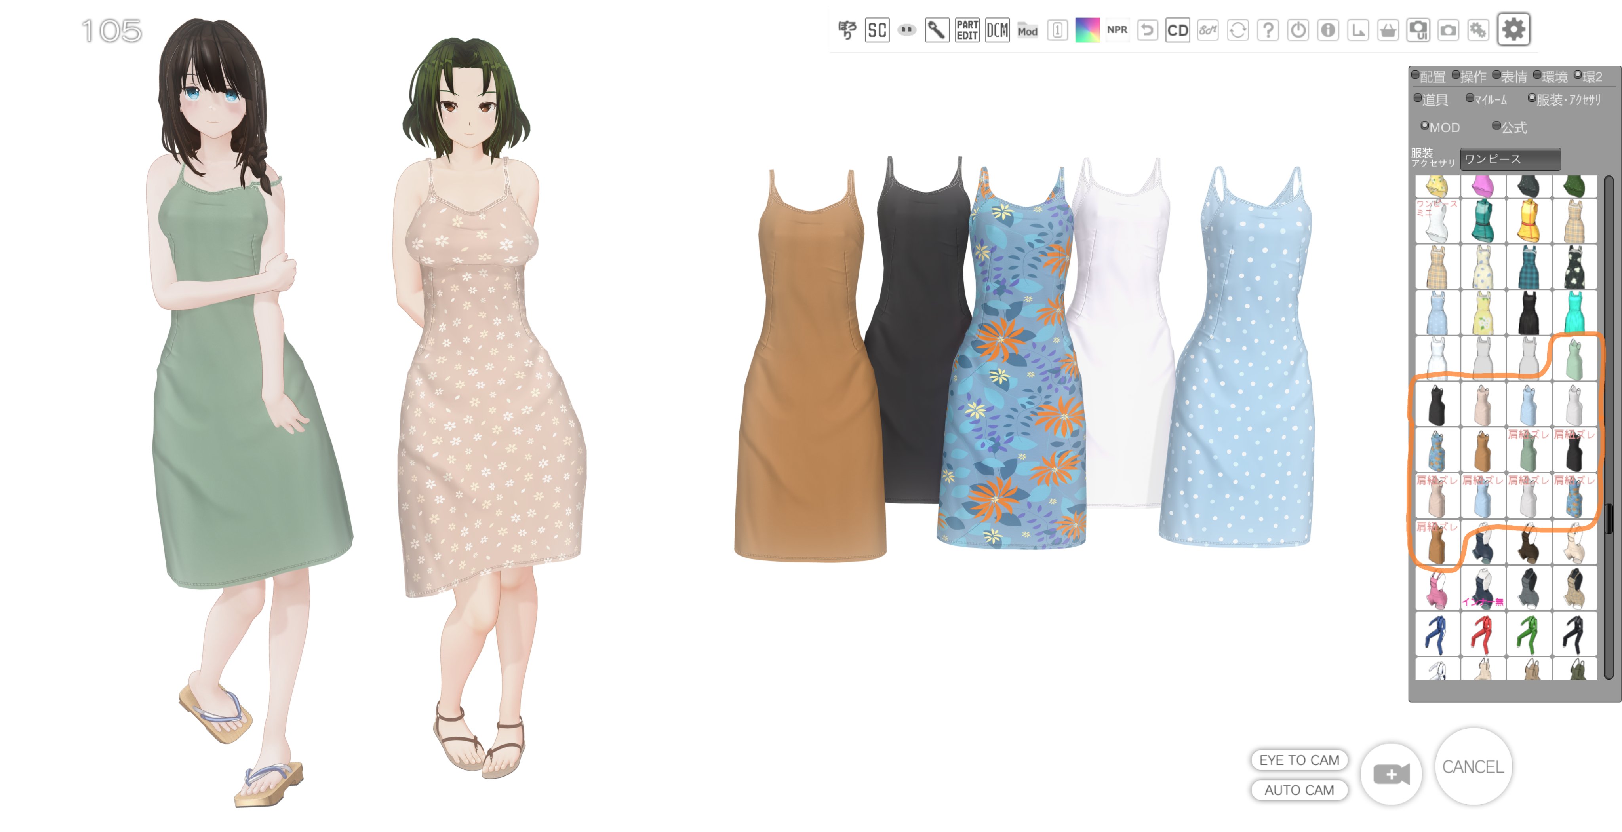Open the ワンピース category dropdown
The height and width of the screenshot is (832, 1622).
click(x=1510, y=159)
